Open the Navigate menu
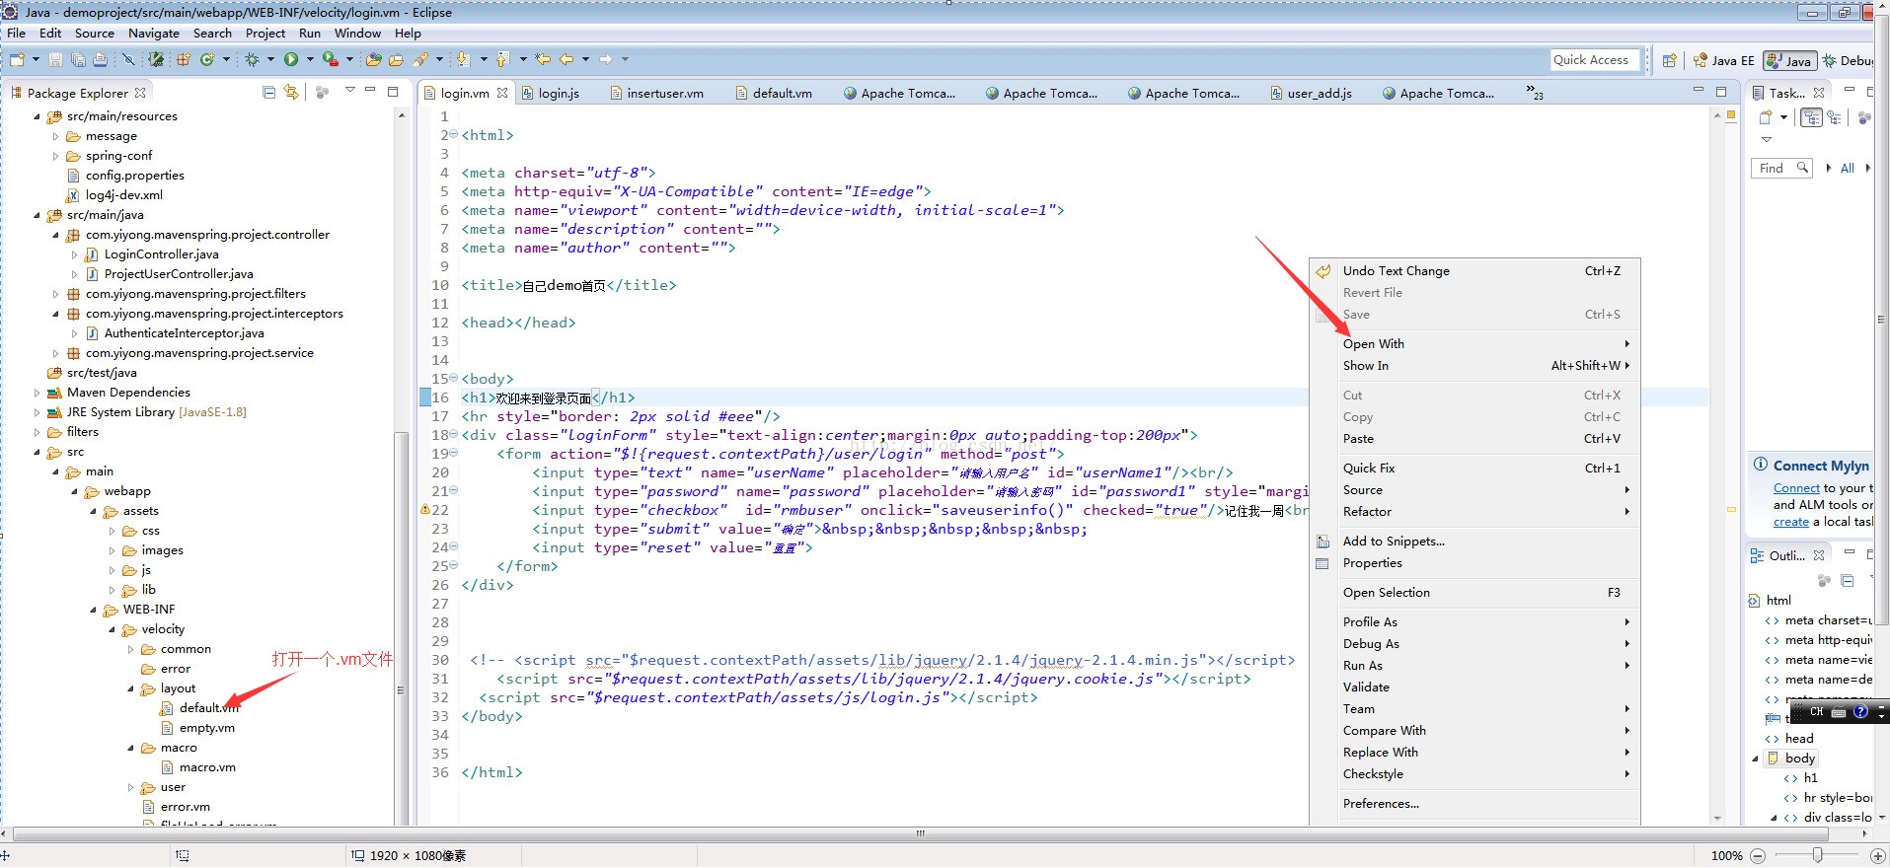Image resolution: width=1890 pixels, height=868 pixels. click(x=154, y=33)
